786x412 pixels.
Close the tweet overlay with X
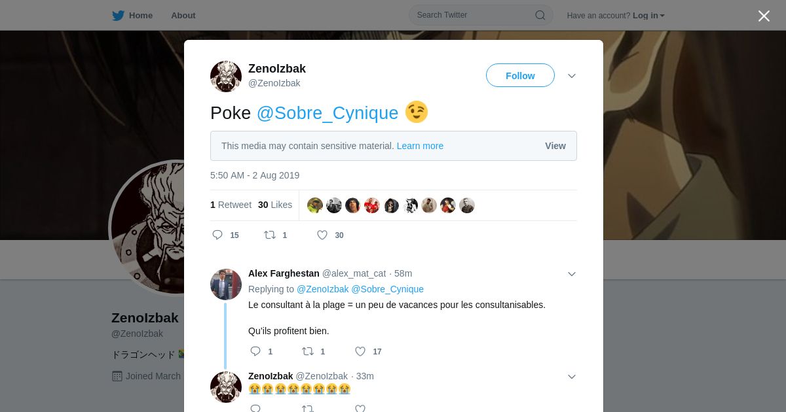pyautogui.click(x=764, y=16)
